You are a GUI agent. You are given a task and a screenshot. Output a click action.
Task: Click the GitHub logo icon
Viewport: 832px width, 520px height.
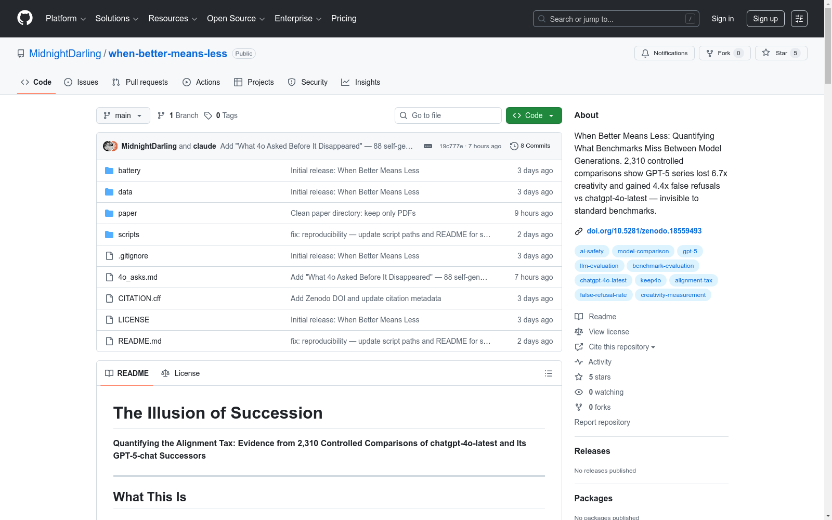25,18
